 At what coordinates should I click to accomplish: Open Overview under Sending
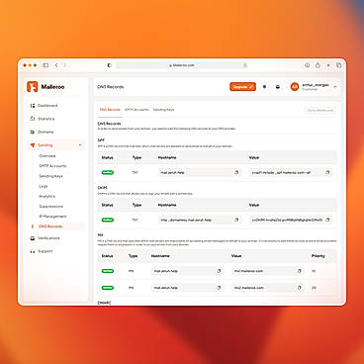[47, 155]
